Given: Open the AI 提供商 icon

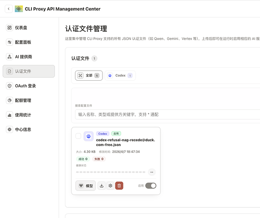Looking at the screenshot, I should click(10, 57).
